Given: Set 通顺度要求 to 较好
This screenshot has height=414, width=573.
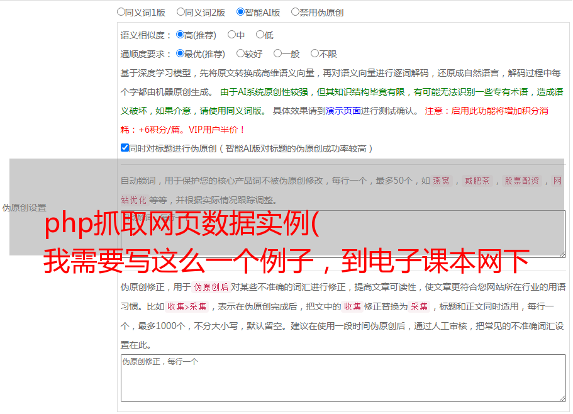Looking at the screenshot, I should [x=240, y=53].
